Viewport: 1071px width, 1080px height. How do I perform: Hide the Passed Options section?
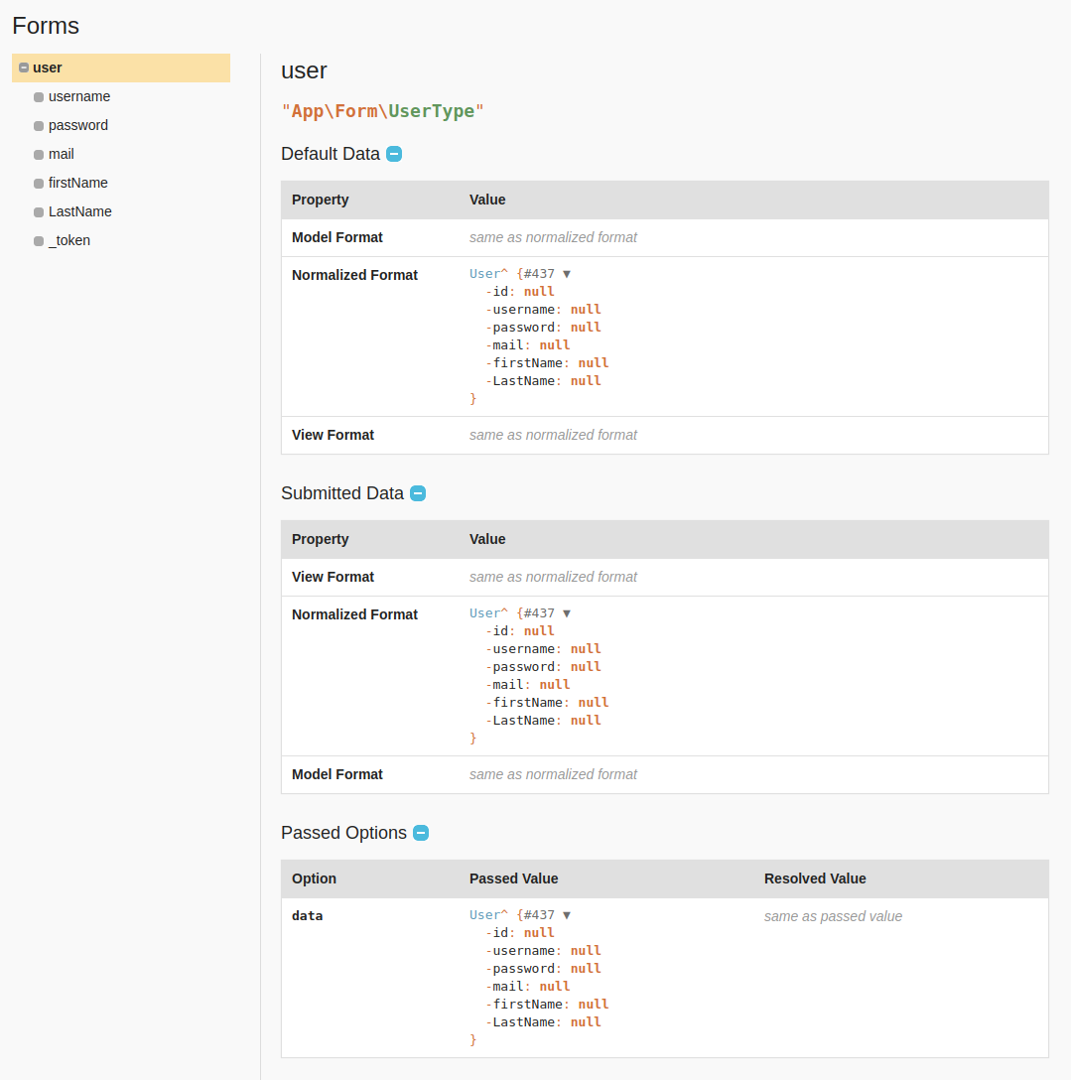pos(421,833)
